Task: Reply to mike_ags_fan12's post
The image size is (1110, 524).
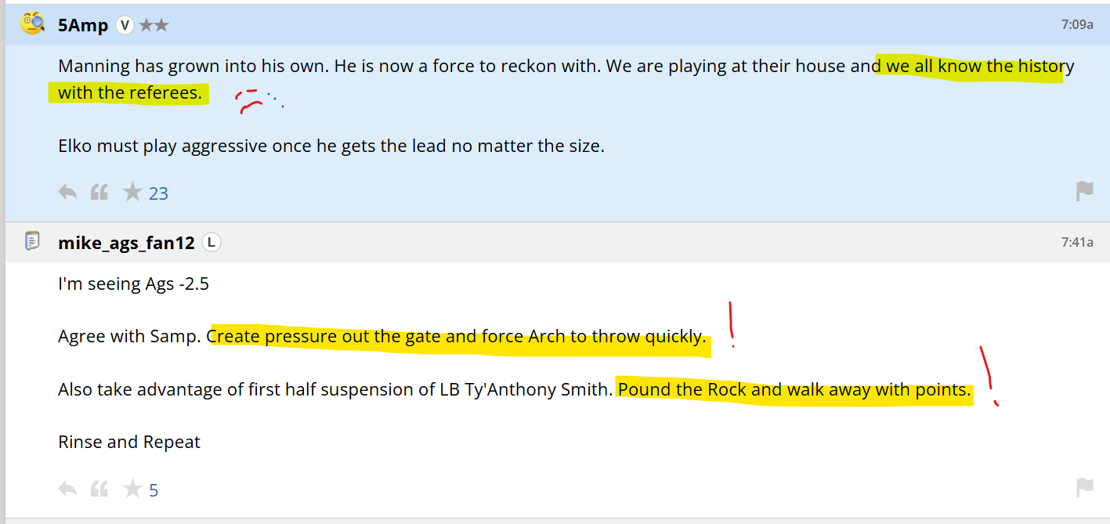Action: click(x=68, y=490)
